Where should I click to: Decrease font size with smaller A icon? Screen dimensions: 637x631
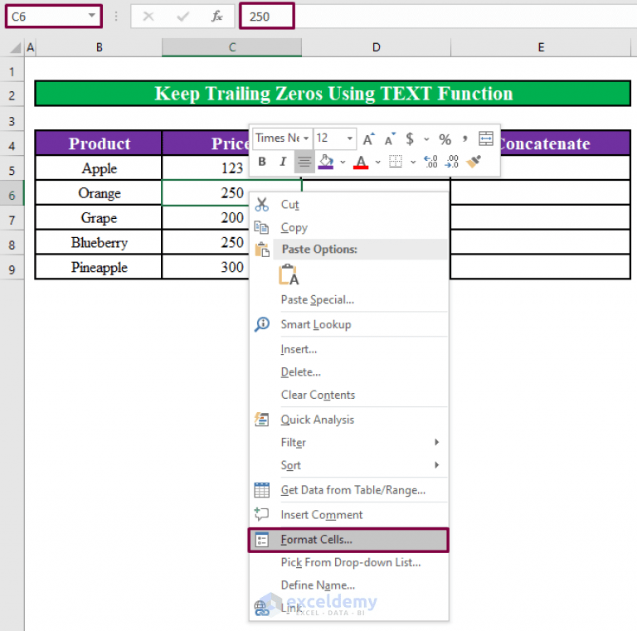(x=390, y=138)
